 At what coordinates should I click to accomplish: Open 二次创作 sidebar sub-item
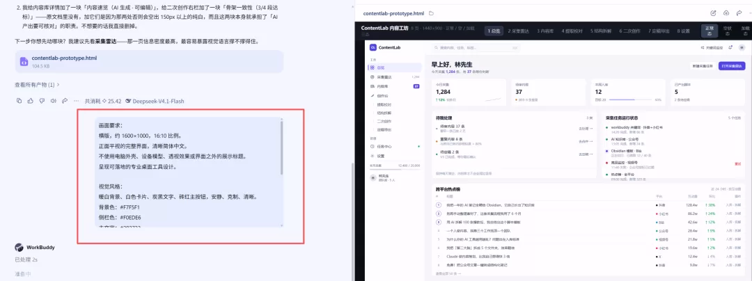pyautogui.click(x=384, y=121)
